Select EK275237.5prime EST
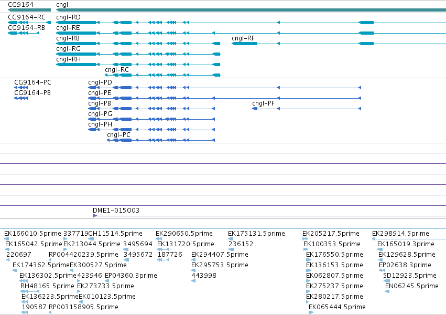 334,286
